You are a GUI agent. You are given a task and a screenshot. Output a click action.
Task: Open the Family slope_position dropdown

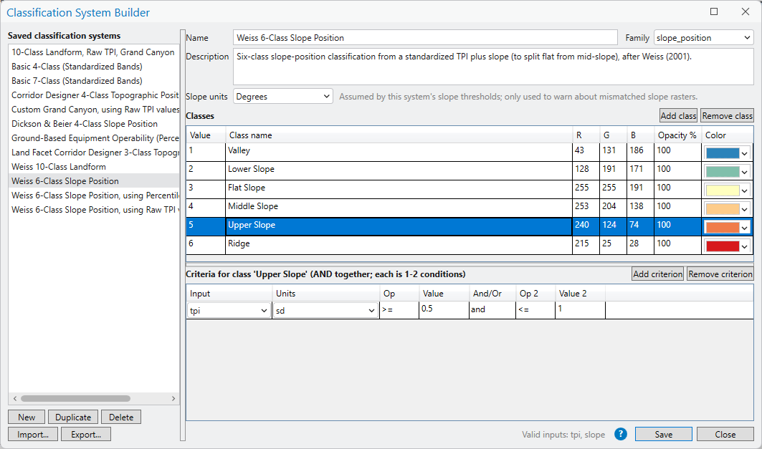(x=704, y=38)
